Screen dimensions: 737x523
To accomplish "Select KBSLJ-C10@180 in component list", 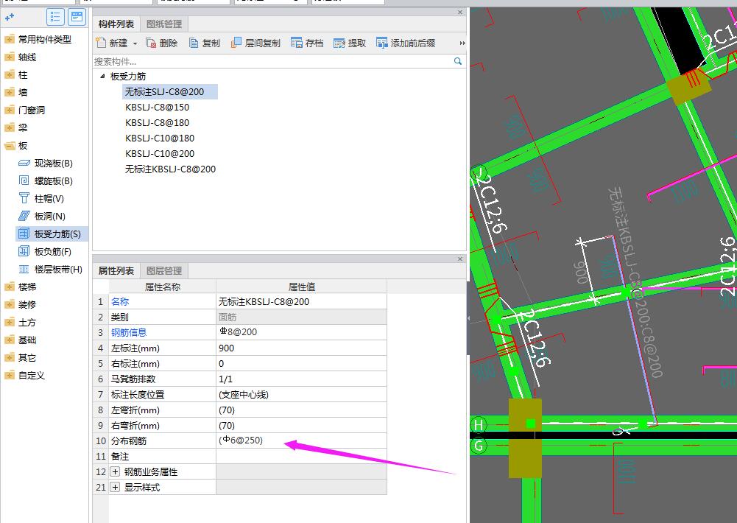I will 160,138.
